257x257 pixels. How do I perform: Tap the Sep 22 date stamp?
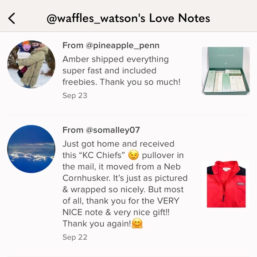(x=75, y=237)
